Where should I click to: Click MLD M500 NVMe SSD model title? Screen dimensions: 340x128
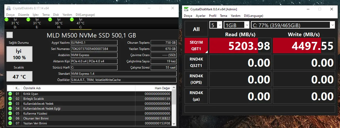pyautogui.click(x=91, y=35)
